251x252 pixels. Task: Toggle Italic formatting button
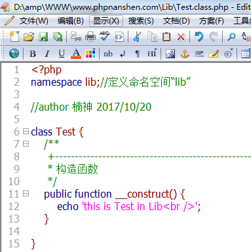pos(47,54)
